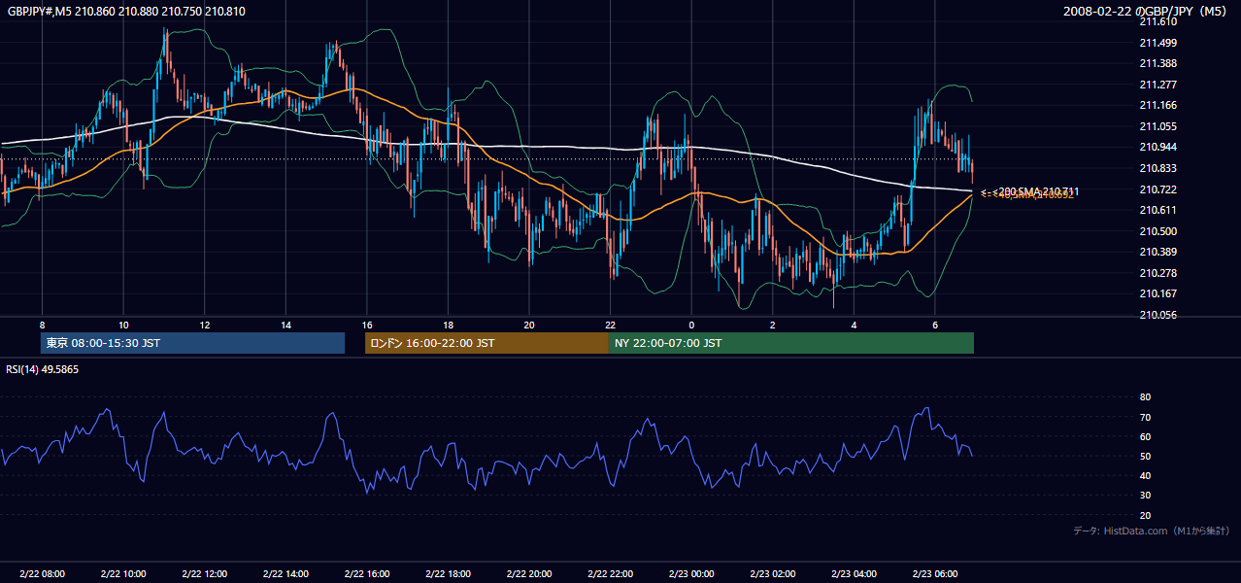This screenshot has height=583, width=1241.
Task: Click hour tick '8' under price chart
Action: pyautogui.click(x=42, y=325)
